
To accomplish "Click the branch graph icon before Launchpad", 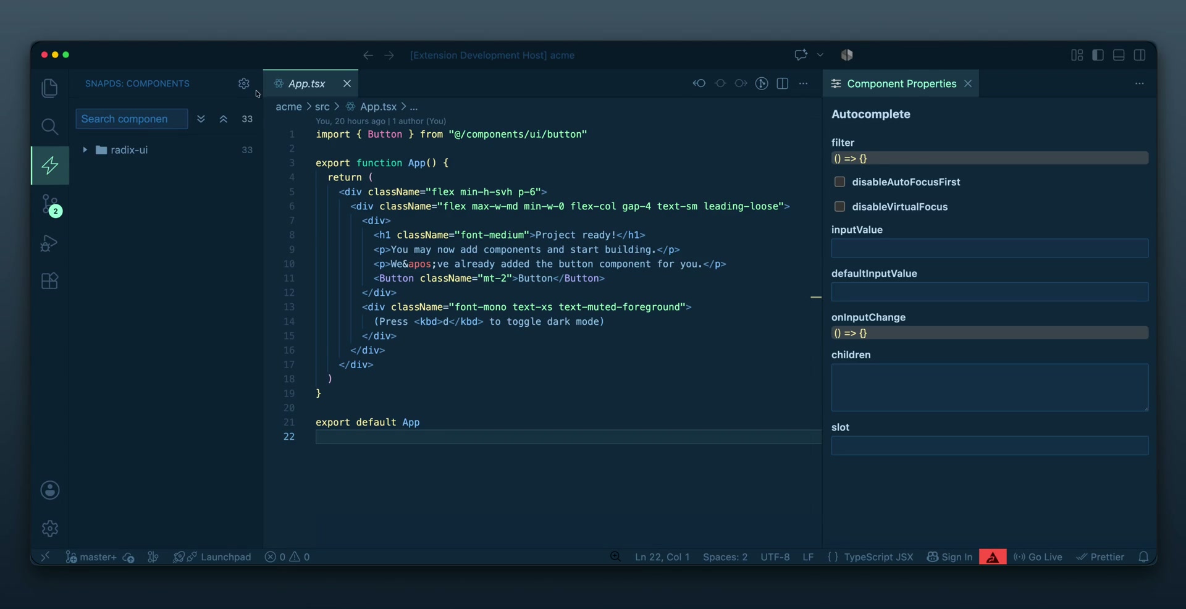I will [x=153, y=556].
